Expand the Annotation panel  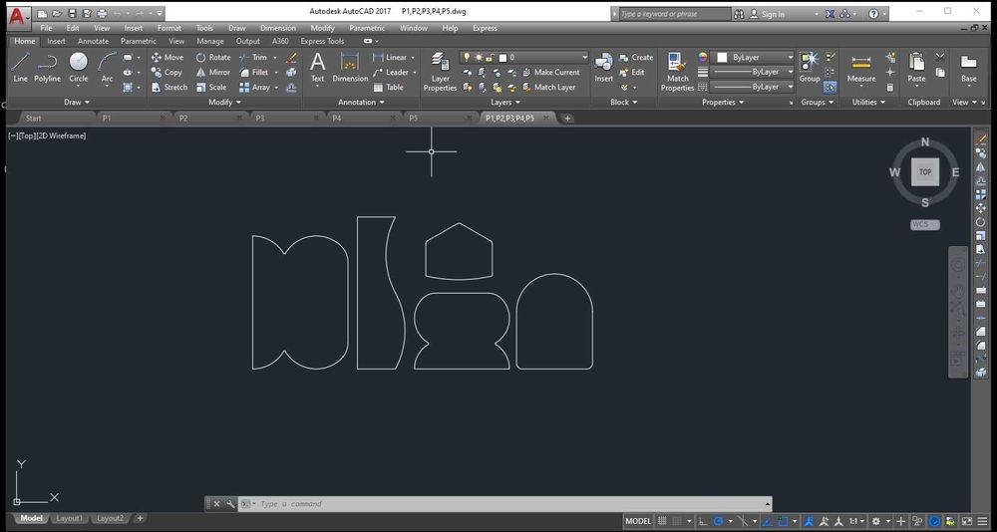pyautogui.click(x=361, y=103)
